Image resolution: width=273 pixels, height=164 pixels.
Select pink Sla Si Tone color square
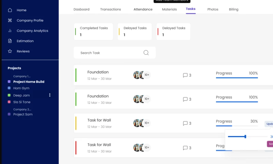point(9,102)
